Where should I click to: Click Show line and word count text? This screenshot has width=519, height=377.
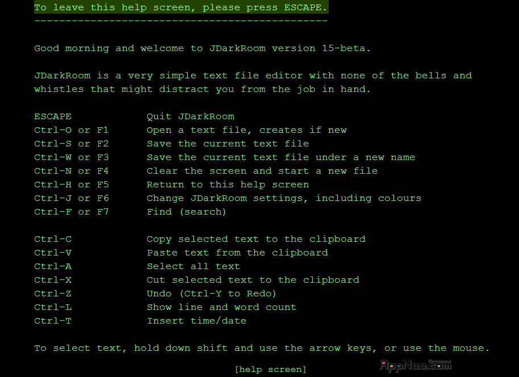pyautogui.click(x=222, y=307)
